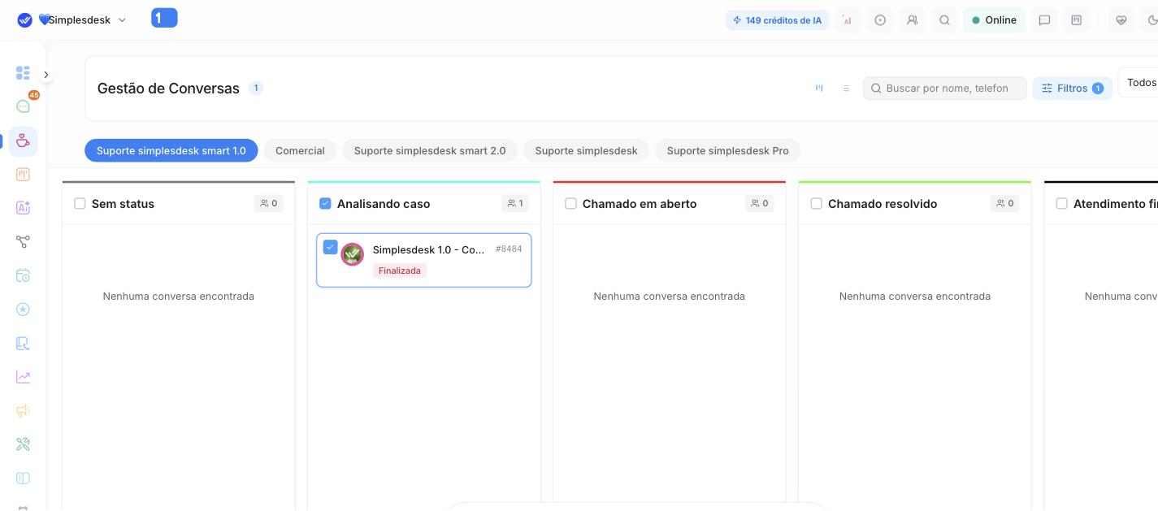
Task: Open the star badge sidebar icon
Action: point(23,310)
